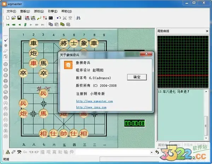Click the grayed paste position icon
Viewport: 212px width, 164px height.
[x=57, y=24]
